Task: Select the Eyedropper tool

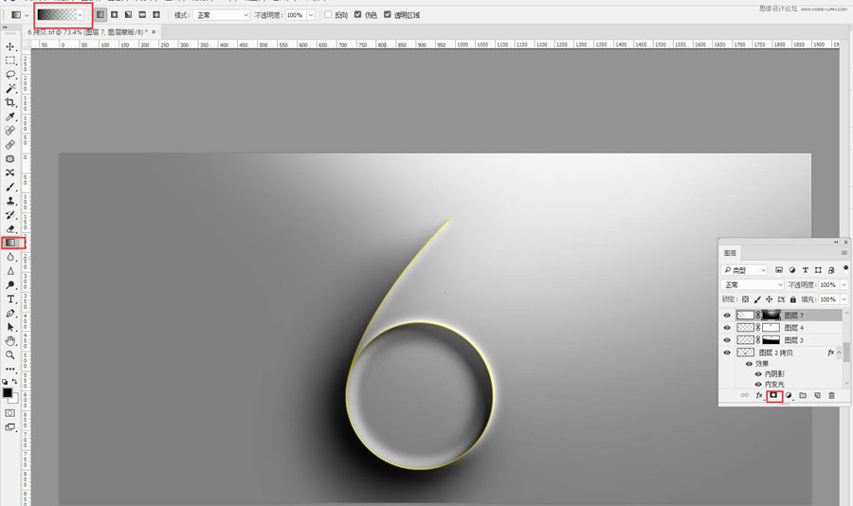Action: click(9, 117)
